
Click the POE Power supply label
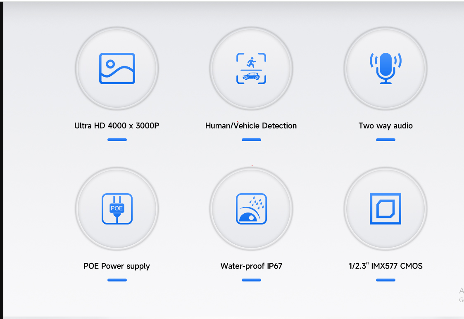click(117, 266)
